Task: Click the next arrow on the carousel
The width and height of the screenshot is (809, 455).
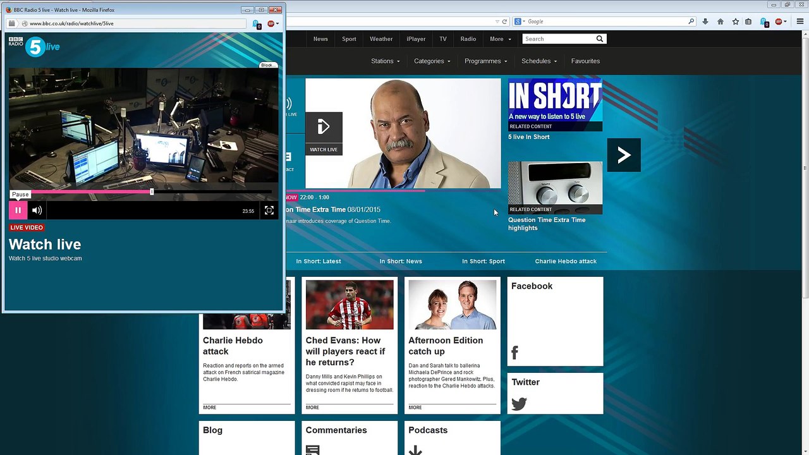Action: coord(624,155)
